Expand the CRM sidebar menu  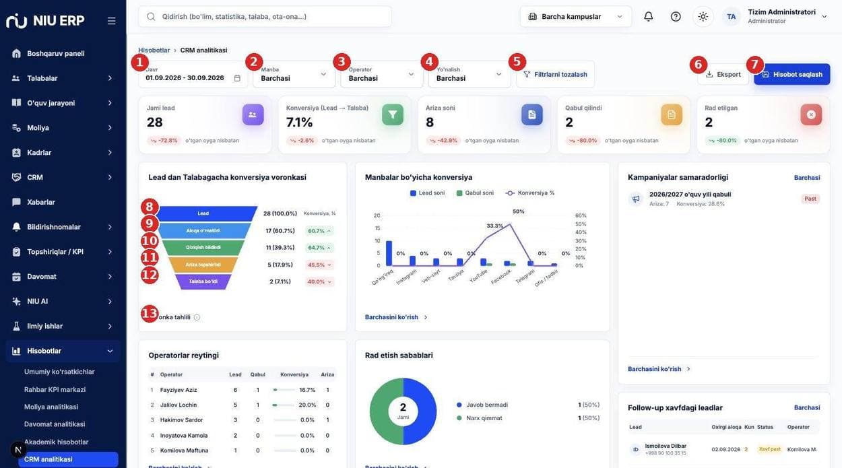point(63,177)
